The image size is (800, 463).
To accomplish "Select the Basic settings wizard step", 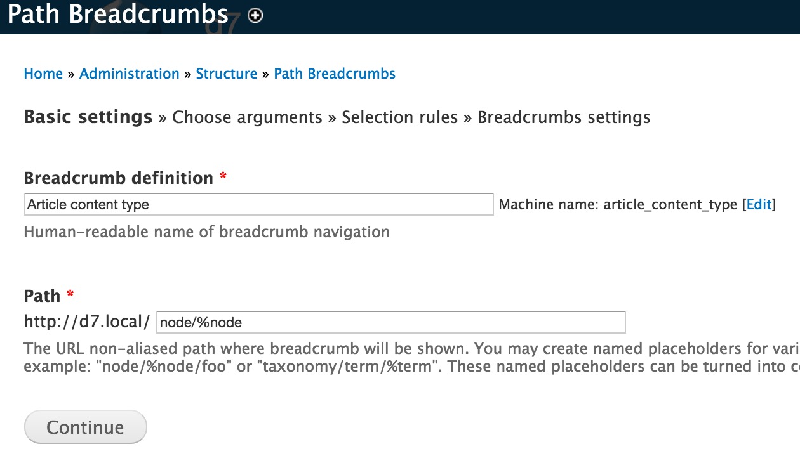I will (88, 117).
